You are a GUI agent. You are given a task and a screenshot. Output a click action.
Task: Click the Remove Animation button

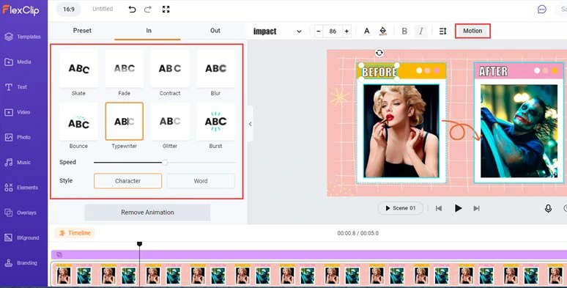147,213
